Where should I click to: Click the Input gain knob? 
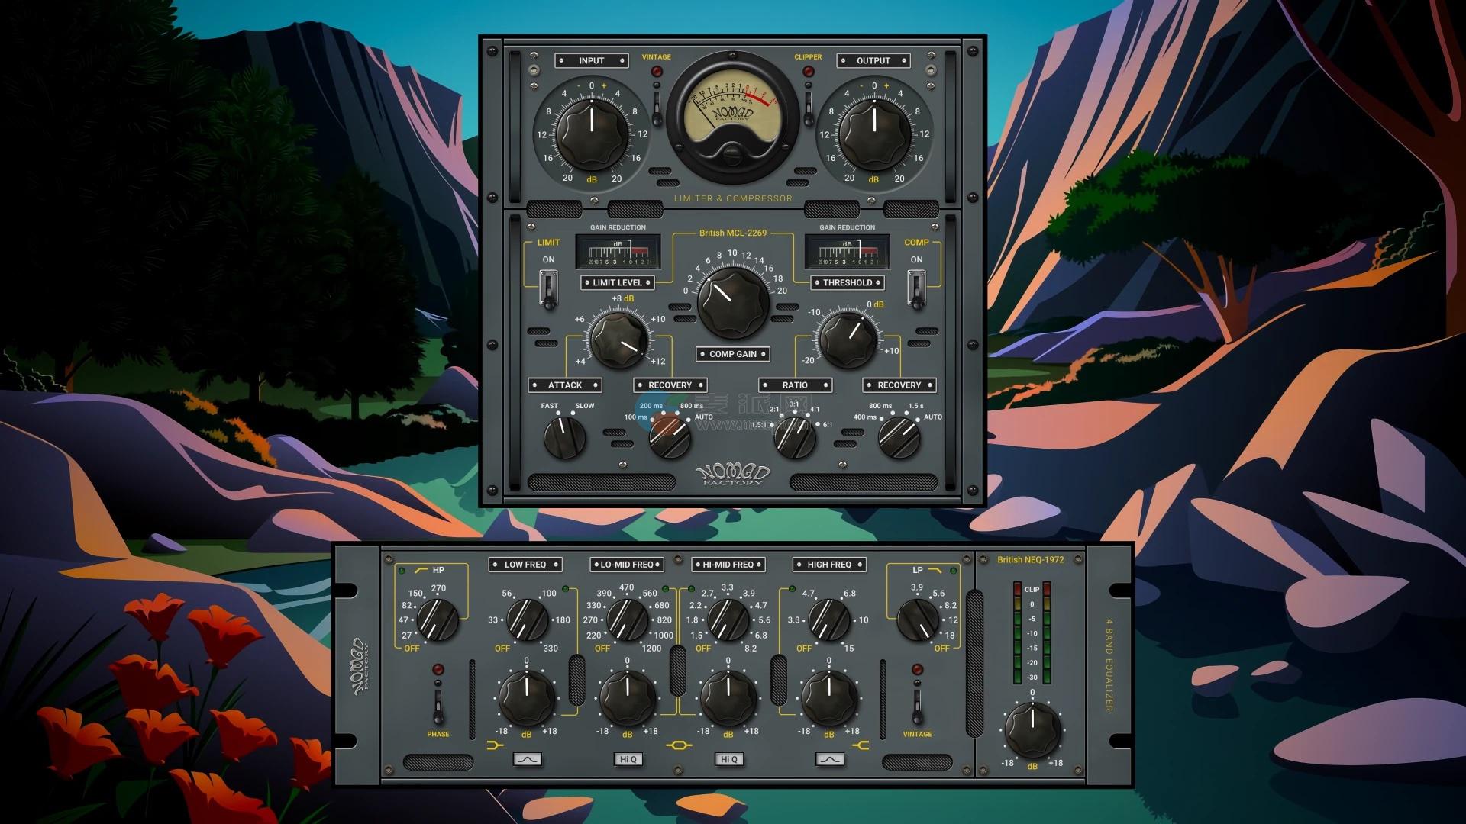click(592, 134)
